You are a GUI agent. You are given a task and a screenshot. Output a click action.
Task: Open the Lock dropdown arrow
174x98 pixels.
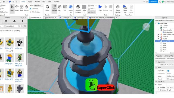click(95, 9)
